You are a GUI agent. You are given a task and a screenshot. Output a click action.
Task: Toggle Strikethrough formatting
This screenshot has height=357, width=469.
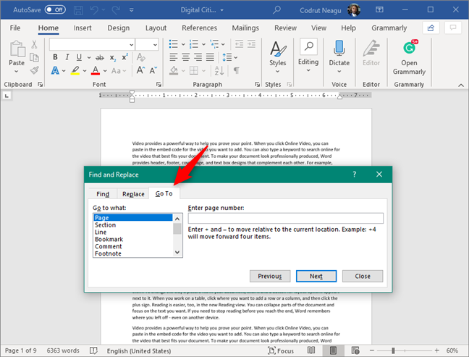pyautogui.click(x=100, y=57)
